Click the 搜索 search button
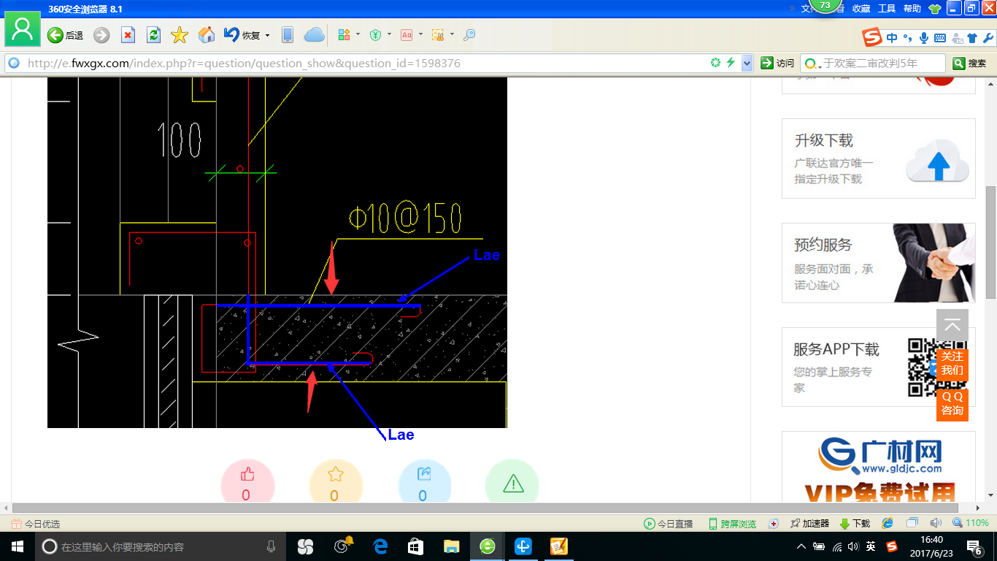 (969, 64)
